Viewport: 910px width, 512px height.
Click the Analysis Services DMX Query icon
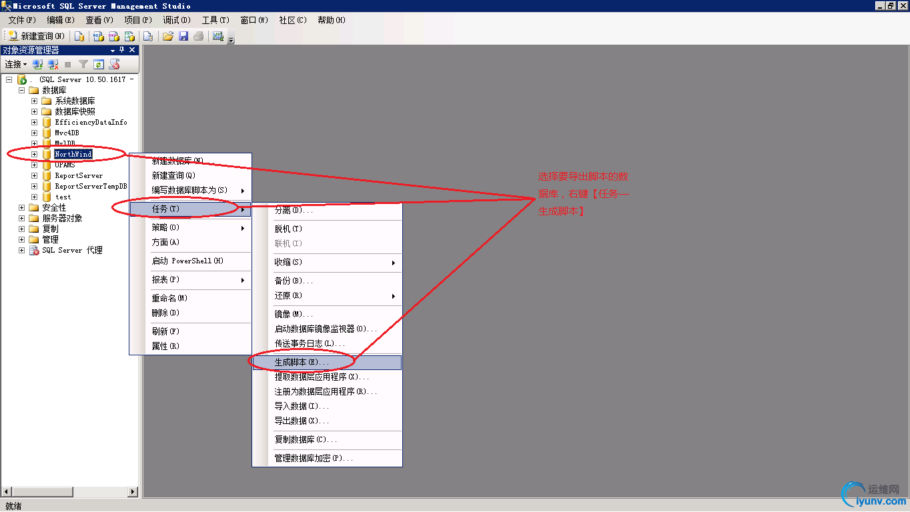[x=114, y=36]
